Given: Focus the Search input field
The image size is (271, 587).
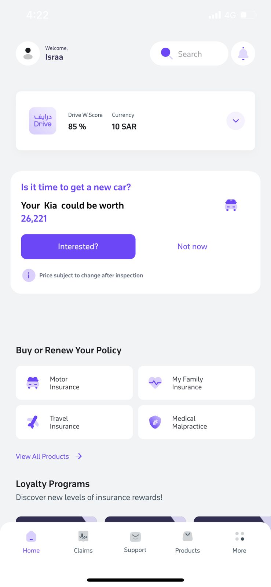Looking at the screenshot, I should 189,54.
